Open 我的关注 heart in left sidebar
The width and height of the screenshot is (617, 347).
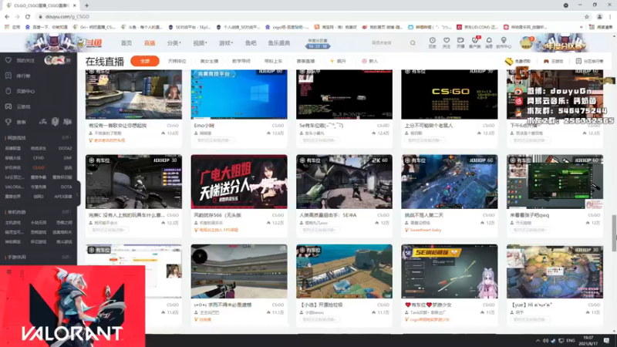pyautogui.click(x=8, y=60)
